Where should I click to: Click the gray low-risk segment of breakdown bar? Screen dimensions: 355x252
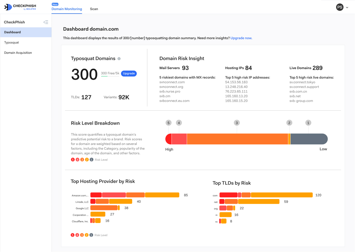[309, 139]
